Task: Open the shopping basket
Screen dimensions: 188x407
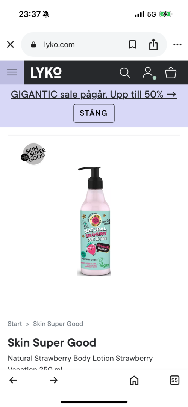Action: click(171, 73)
